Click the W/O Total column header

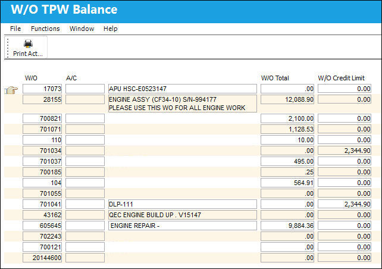click(x=275, y=78)
